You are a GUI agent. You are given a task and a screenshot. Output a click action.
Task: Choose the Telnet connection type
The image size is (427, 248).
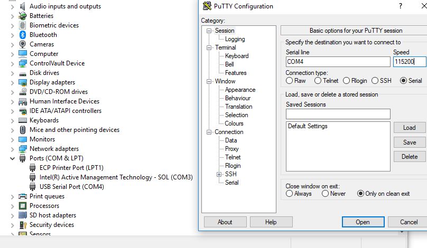coord(318,81)
